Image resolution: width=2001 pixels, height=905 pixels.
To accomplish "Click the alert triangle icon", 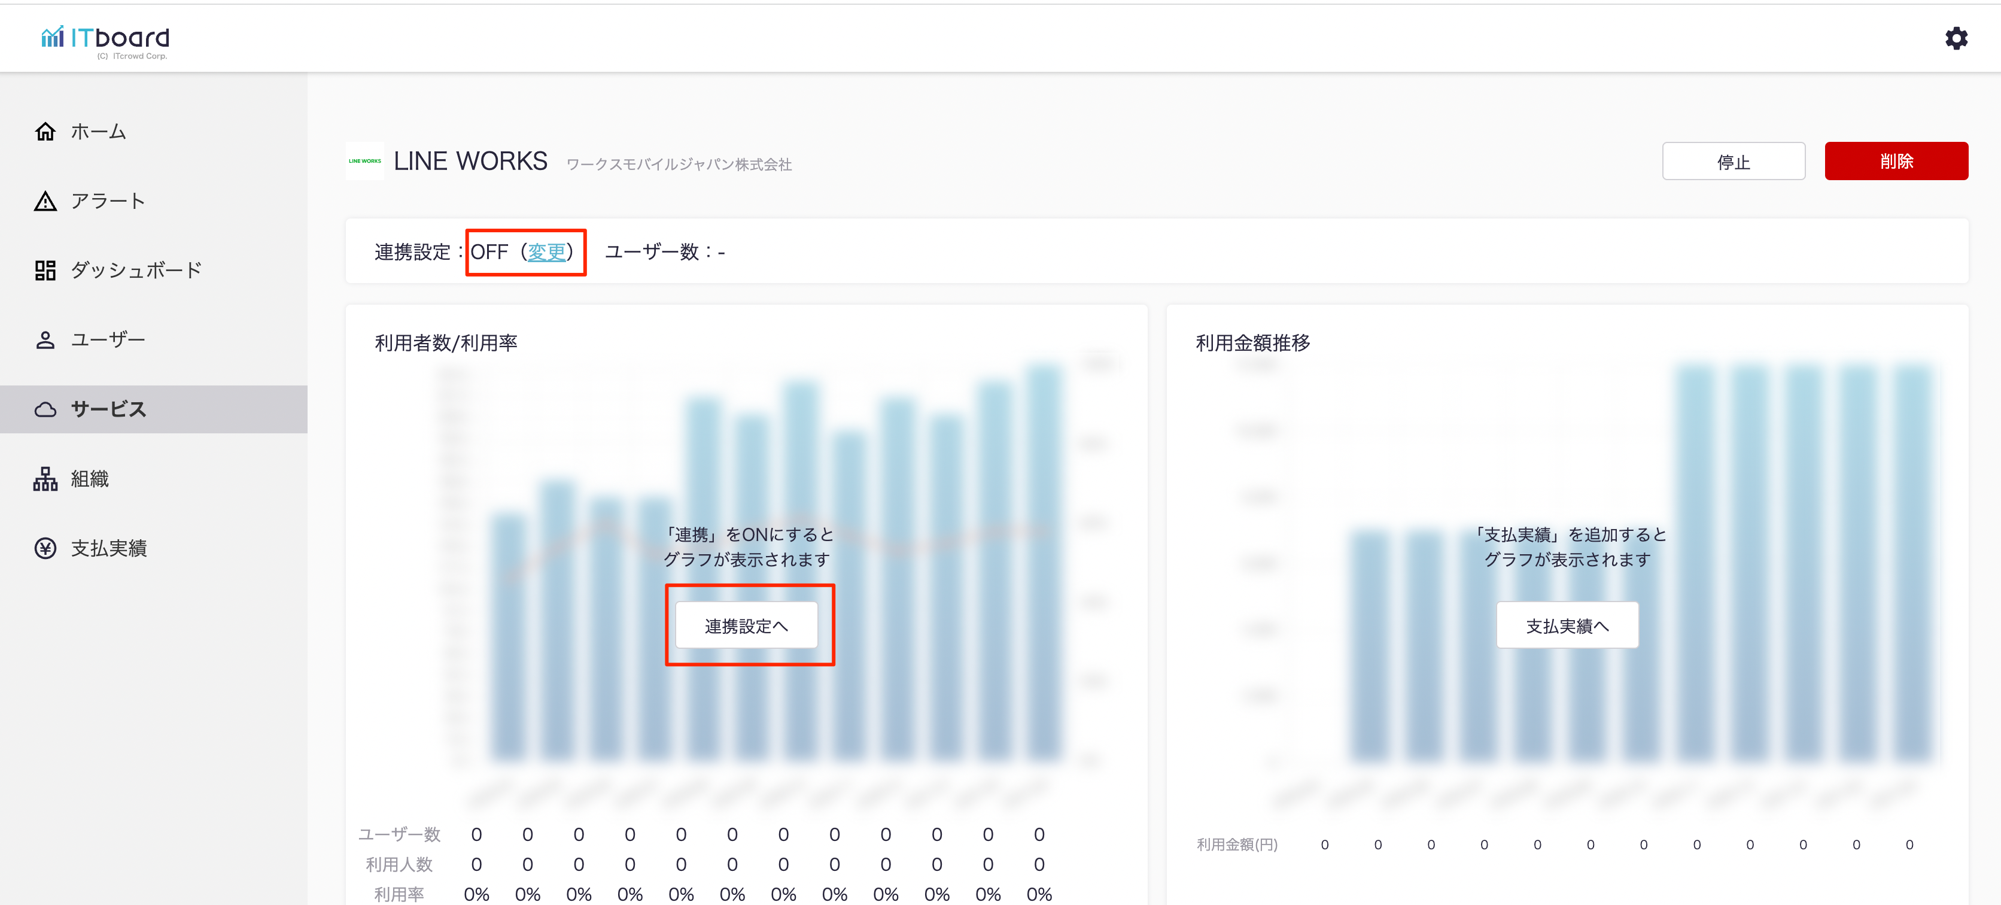I will coord(45,201).
